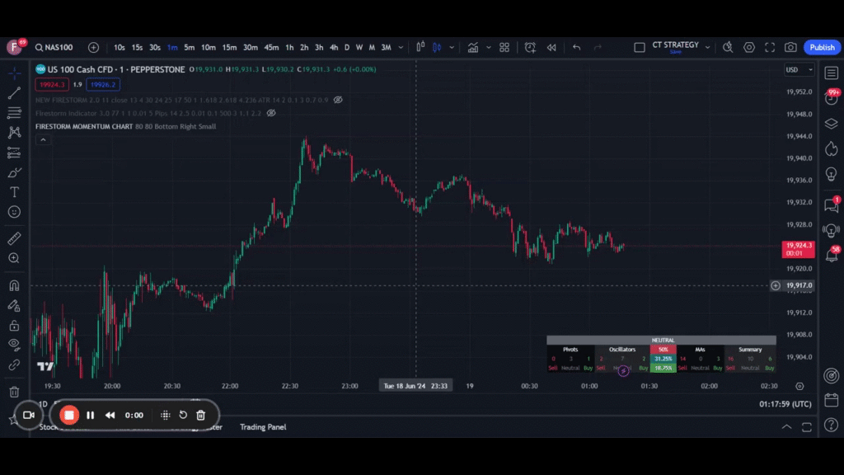Select the XABCD patterns tool

point(15,133)
